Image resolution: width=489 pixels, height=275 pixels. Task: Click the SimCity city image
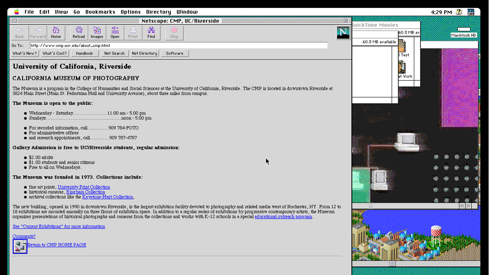click(x=416, y=235)
